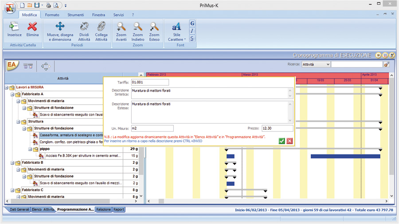Viewport: 399px width, 224px height.
Task: Collapse Lavori a MISURA node
Action: (x=6, y=88)
